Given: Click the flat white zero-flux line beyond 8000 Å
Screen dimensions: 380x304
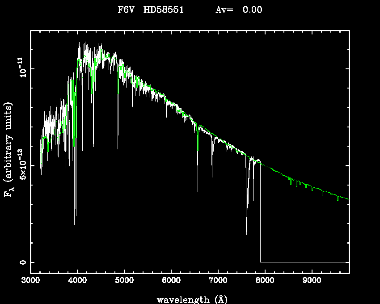Looking at the screenshot, I should click(x=304, y=262).
